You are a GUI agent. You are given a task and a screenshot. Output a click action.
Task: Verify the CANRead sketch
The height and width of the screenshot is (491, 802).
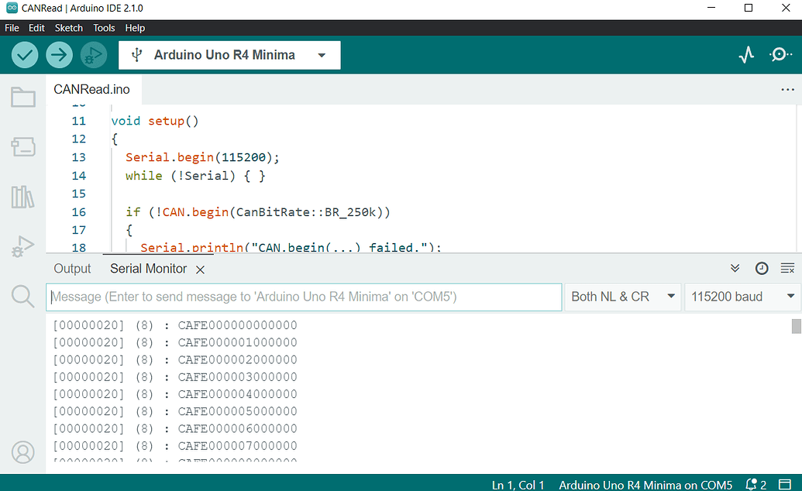(24, 54)
